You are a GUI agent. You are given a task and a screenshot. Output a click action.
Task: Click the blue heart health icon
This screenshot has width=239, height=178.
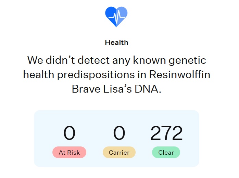pyautogui.click(x=116, y=16)
